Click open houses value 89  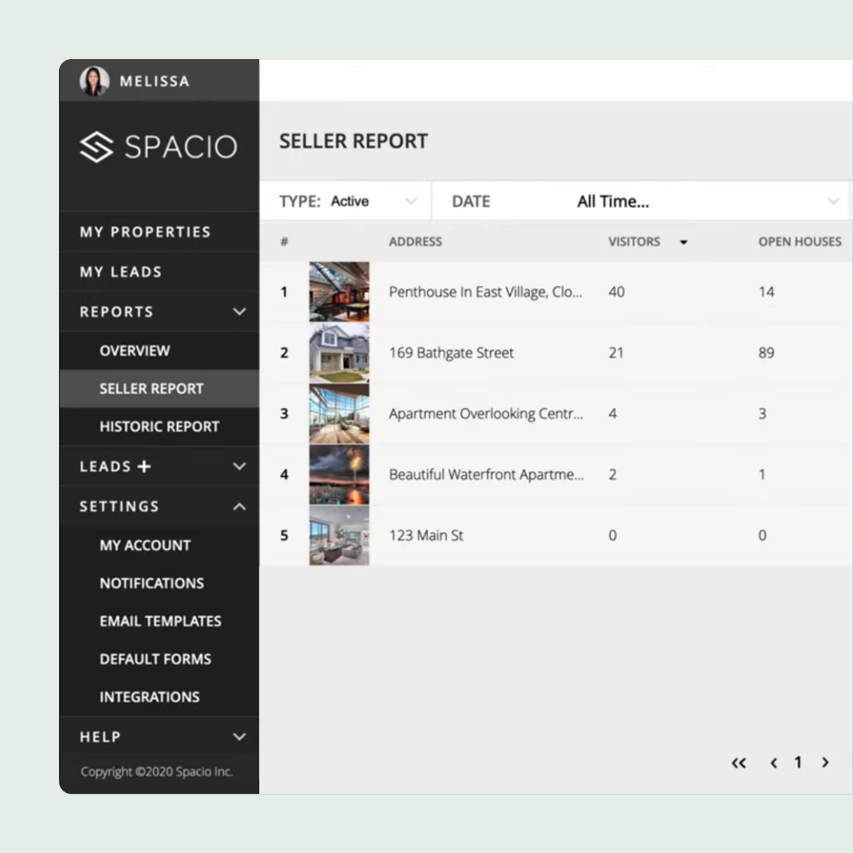(x=766, y=353)
